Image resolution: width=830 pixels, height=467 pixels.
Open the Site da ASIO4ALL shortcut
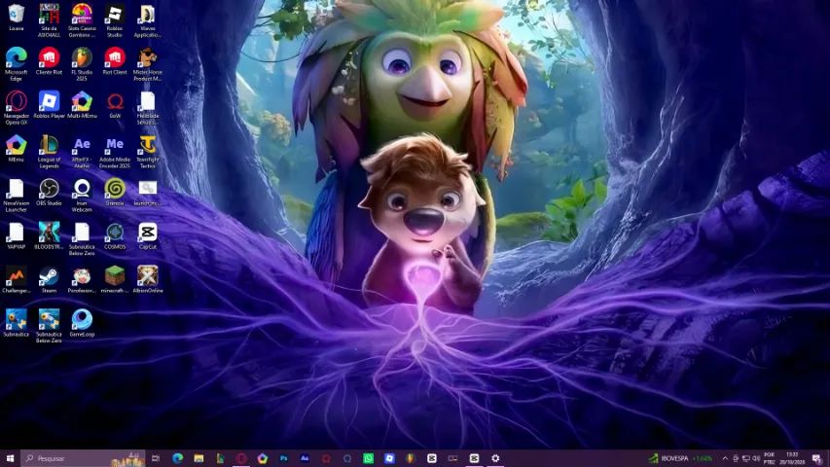pyautogui.click(x=49, y=20)
